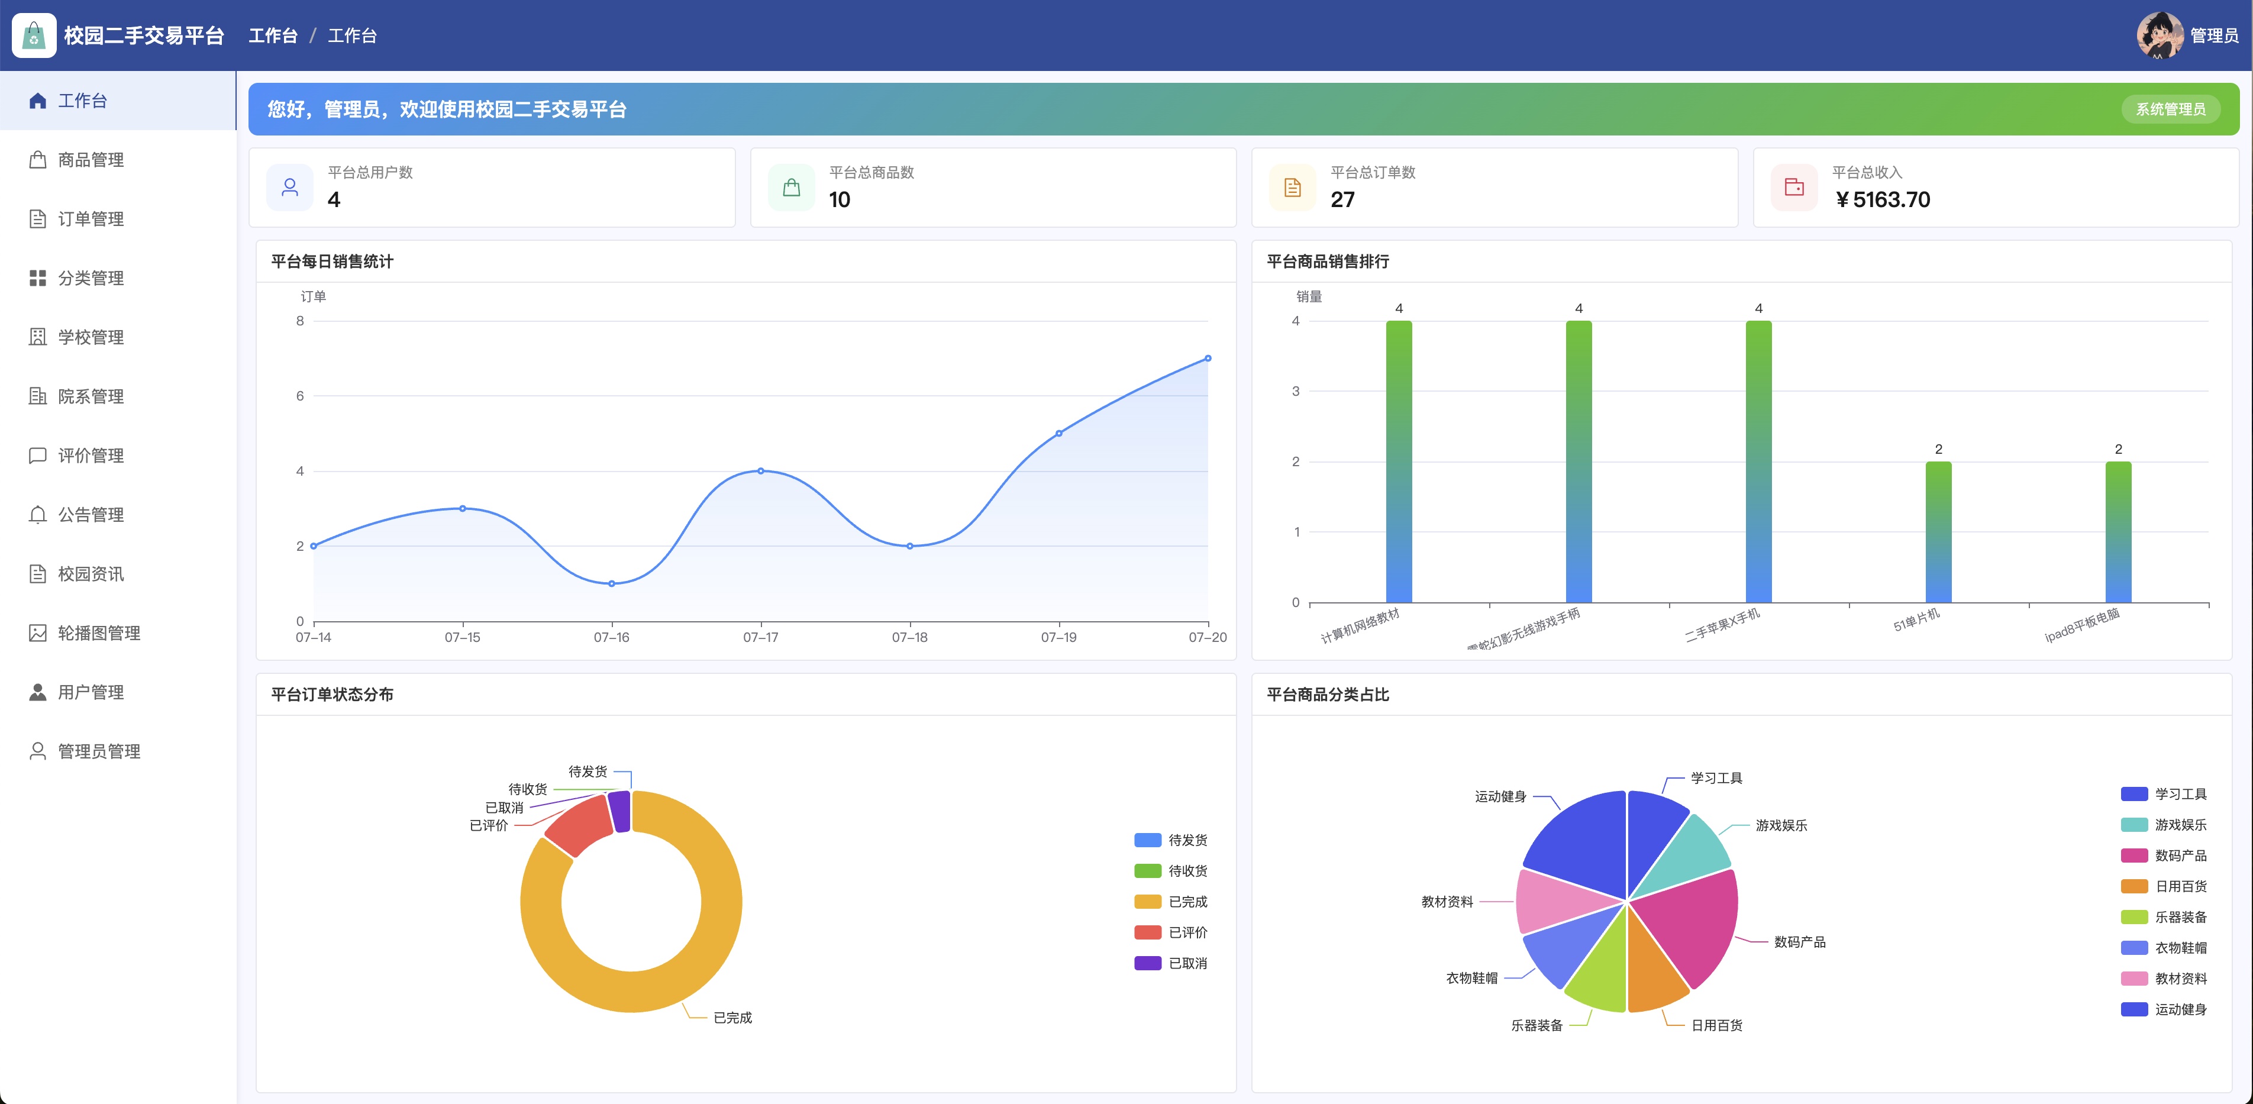
Task: Click the 平台总用户数 user icon
Action: point(289,187)
